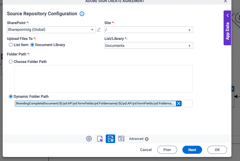
Task: Open the form window with pencil icon
Action: pos(121,139)
